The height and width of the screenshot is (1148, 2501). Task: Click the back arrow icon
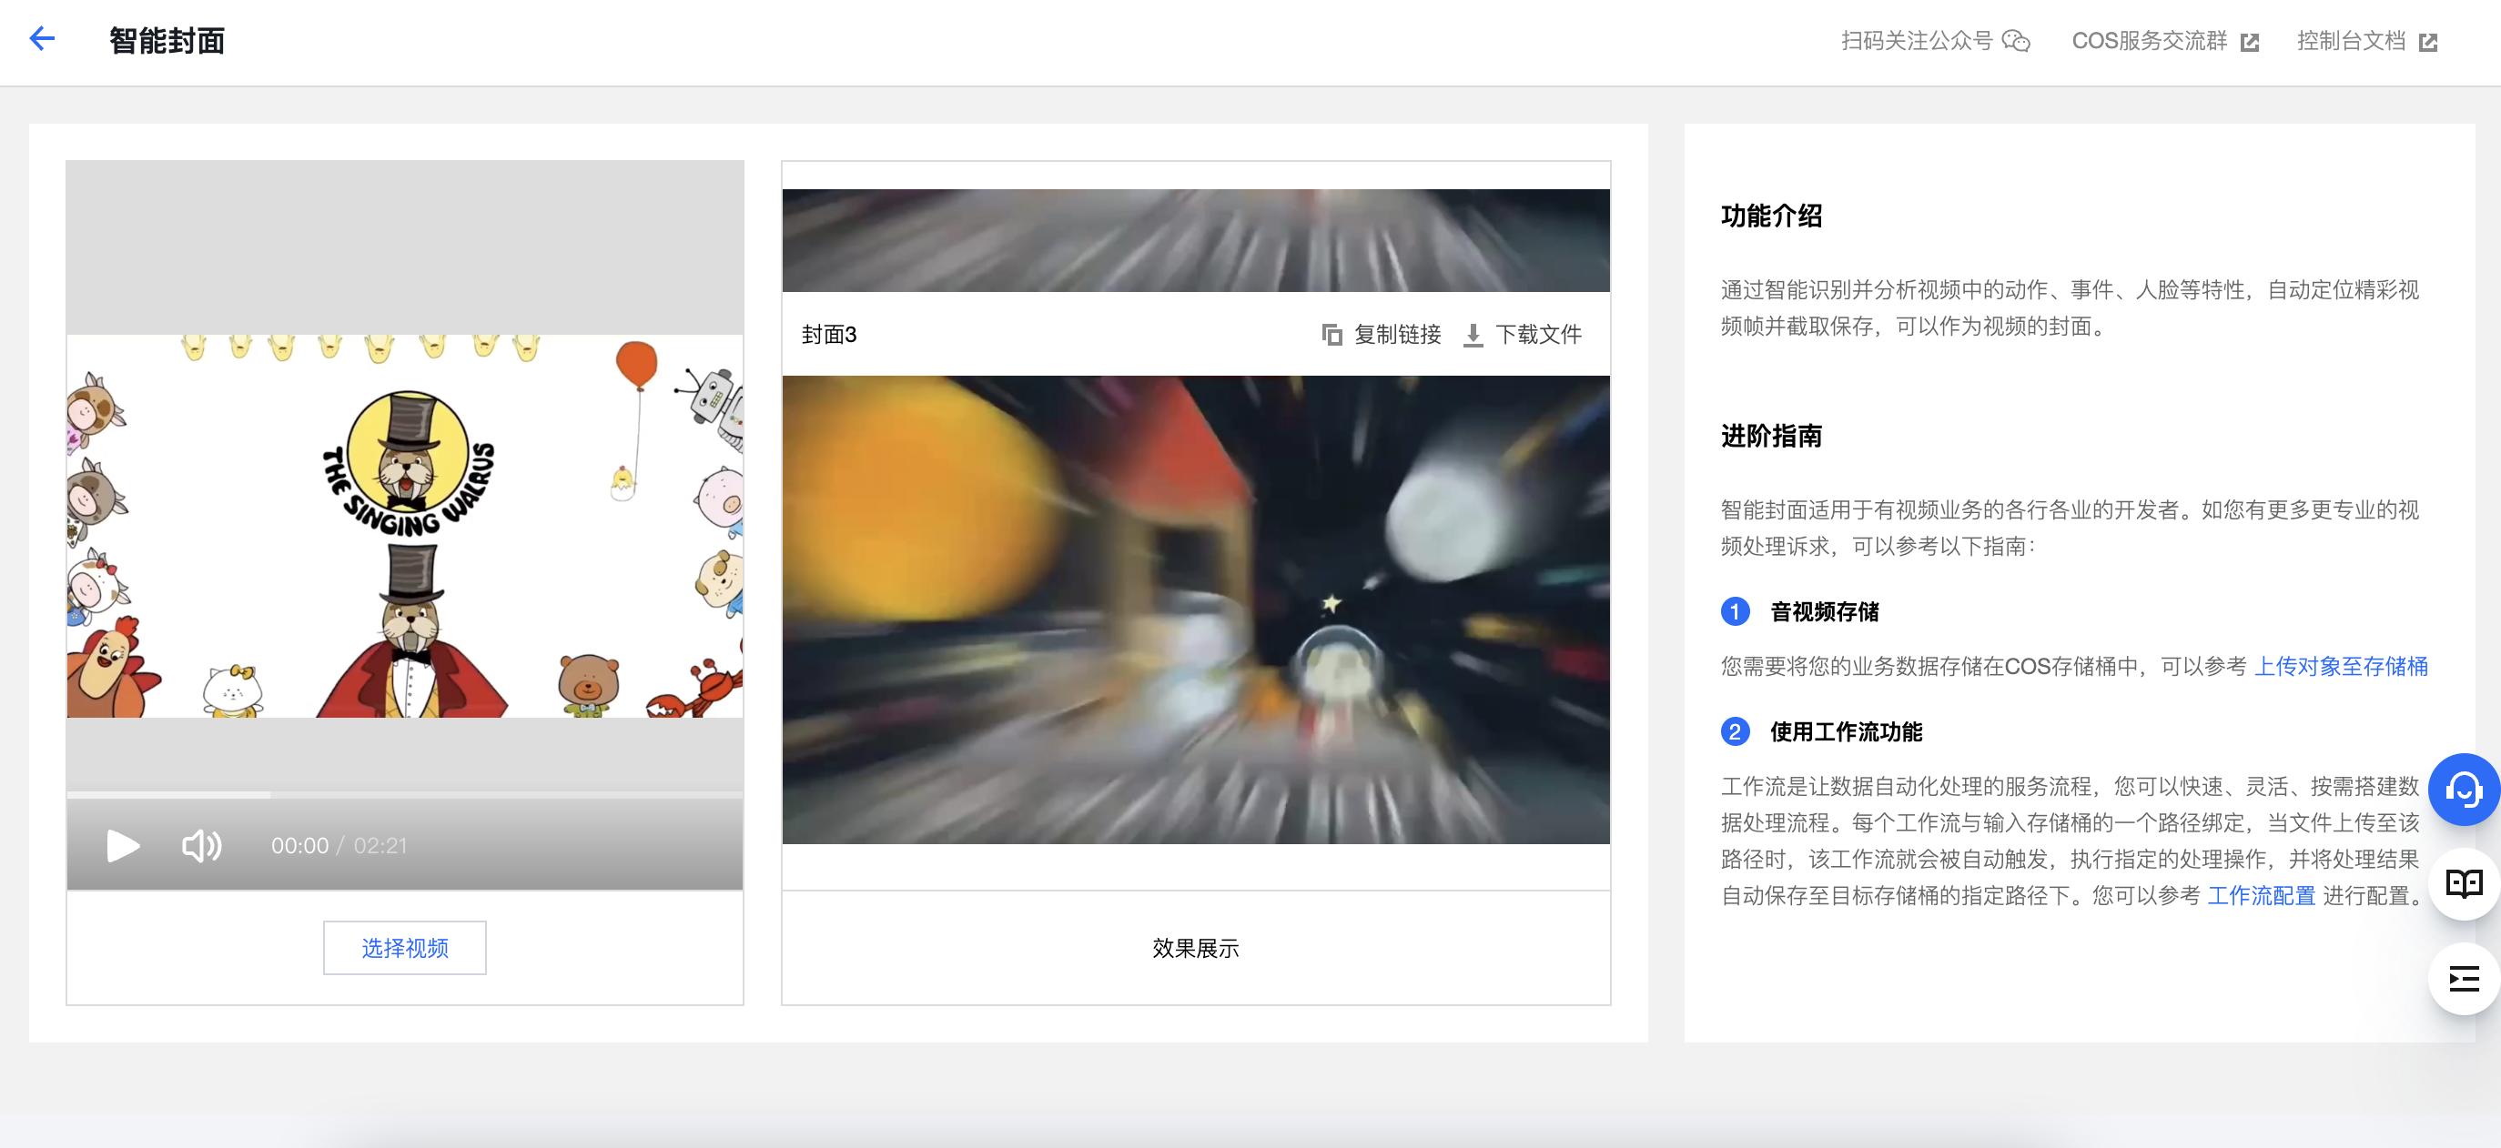pyautogui.click(x=42, y=39)
